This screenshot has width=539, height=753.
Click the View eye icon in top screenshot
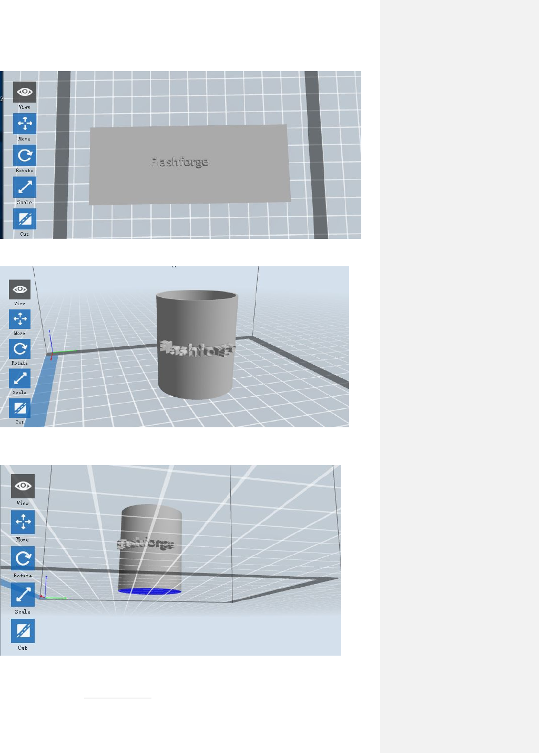tap(25, 92)
